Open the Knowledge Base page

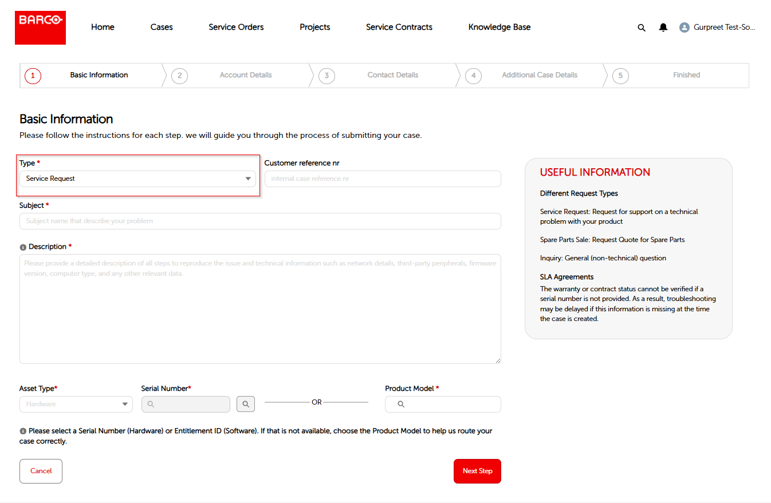pos(499,27)
